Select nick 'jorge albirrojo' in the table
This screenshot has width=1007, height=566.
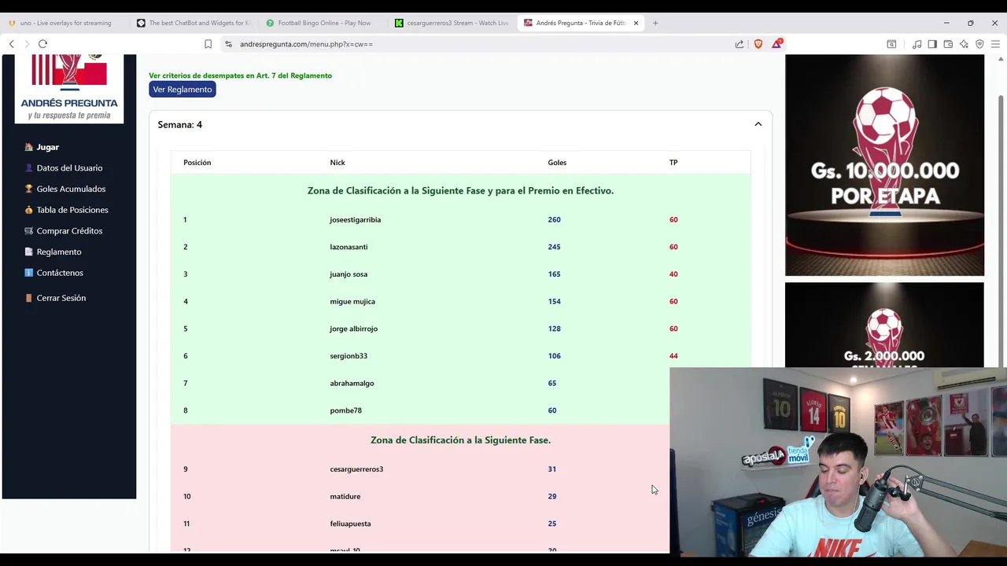point(353,329)
